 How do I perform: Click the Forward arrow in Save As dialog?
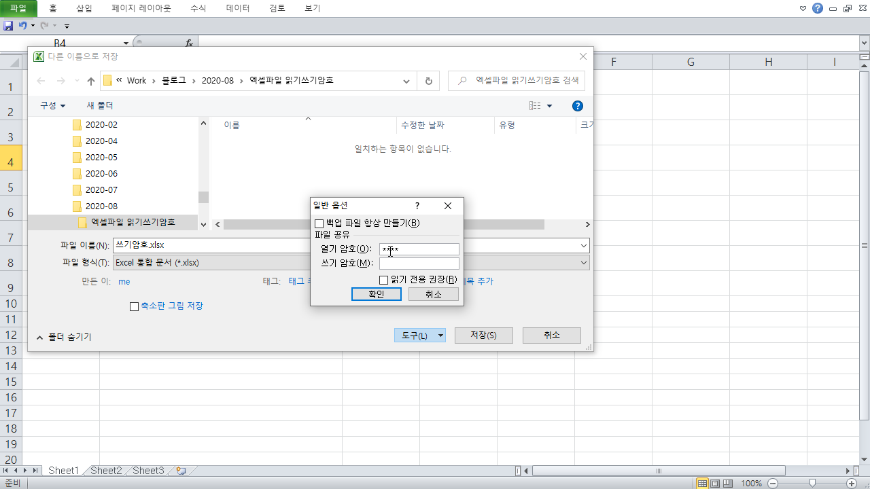pos(61,81)
